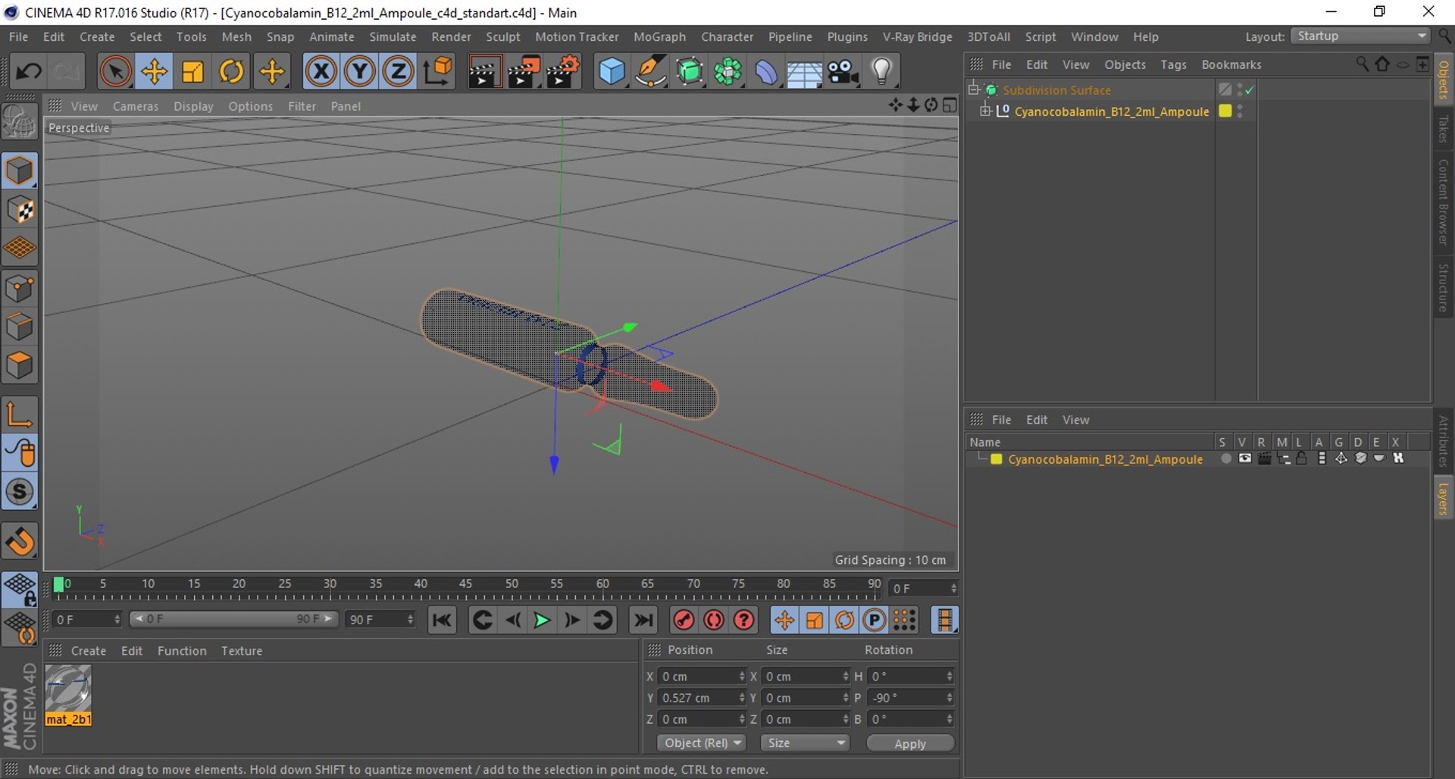Add a Camera object from toolbar
1455x779 pixels.
coord(842,72)
